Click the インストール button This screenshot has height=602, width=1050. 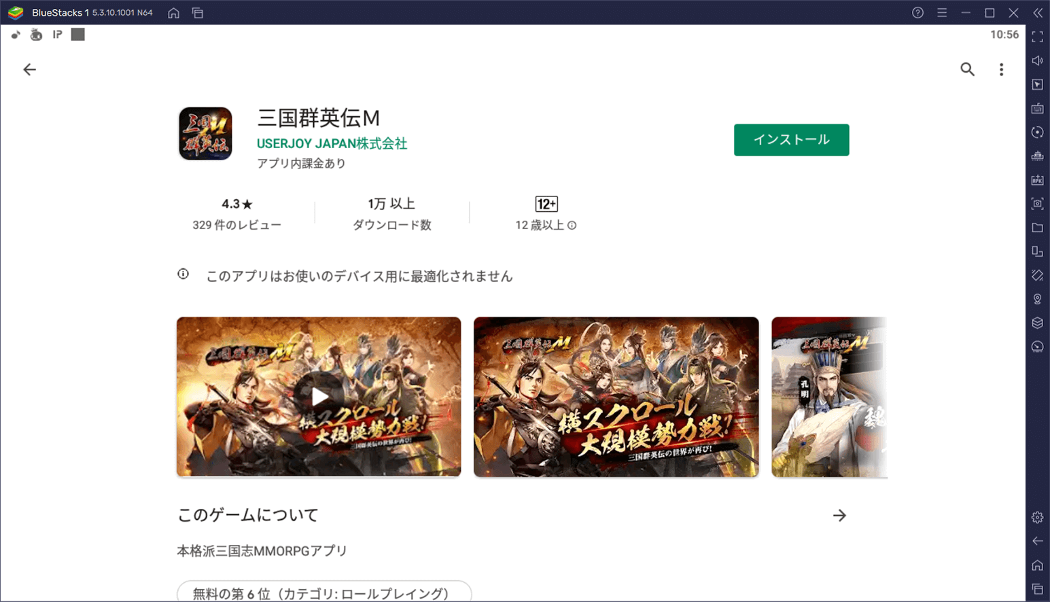coord(791,140)
